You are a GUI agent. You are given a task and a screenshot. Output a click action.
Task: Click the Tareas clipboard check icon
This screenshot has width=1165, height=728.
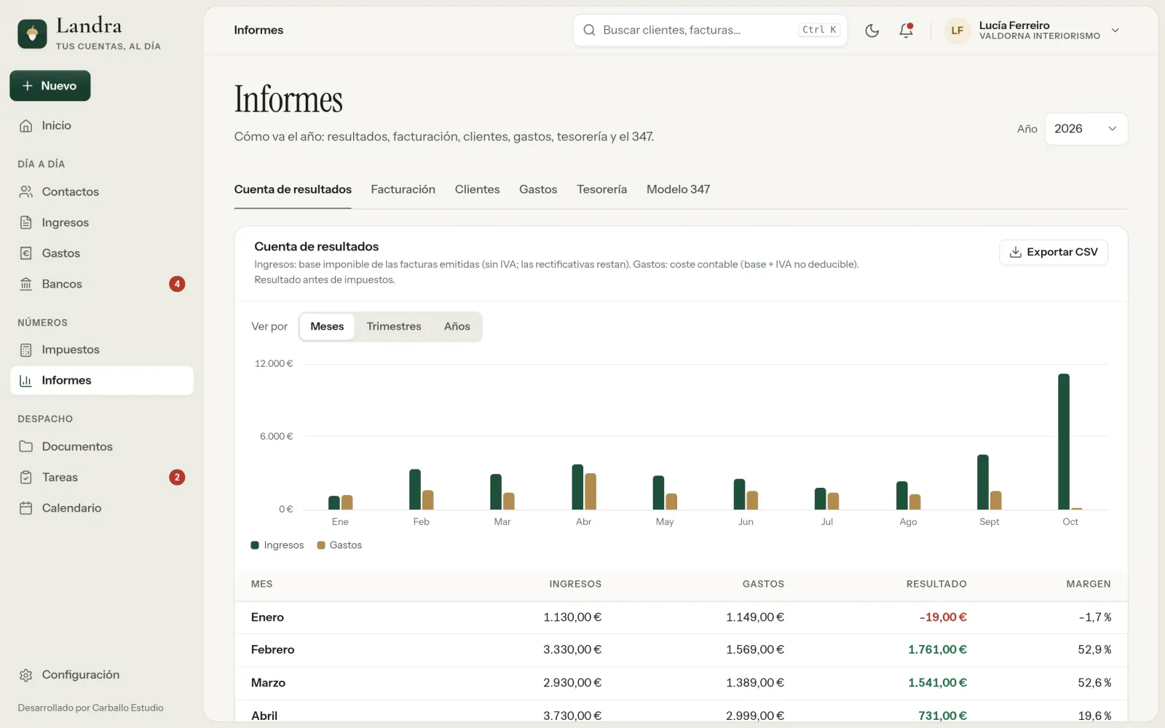[26, 478]
